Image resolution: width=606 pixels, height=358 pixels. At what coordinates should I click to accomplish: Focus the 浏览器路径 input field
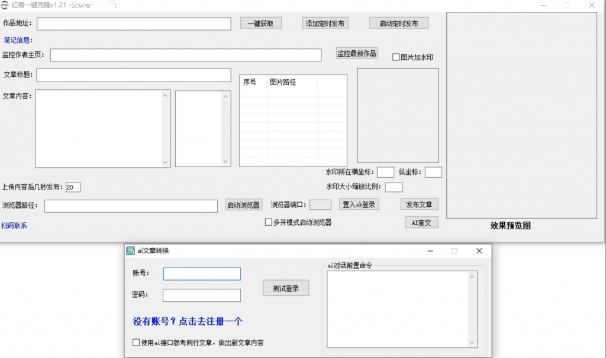click(x=131, y=206)
